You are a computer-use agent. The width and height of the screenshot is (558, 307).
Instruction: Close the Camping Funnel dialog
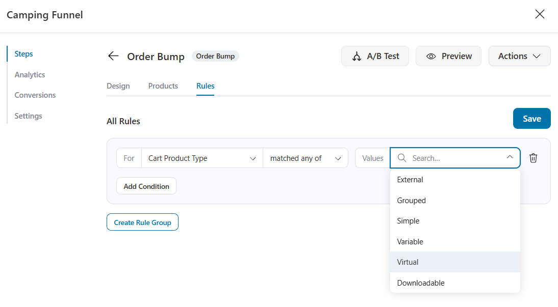[540, 14]
